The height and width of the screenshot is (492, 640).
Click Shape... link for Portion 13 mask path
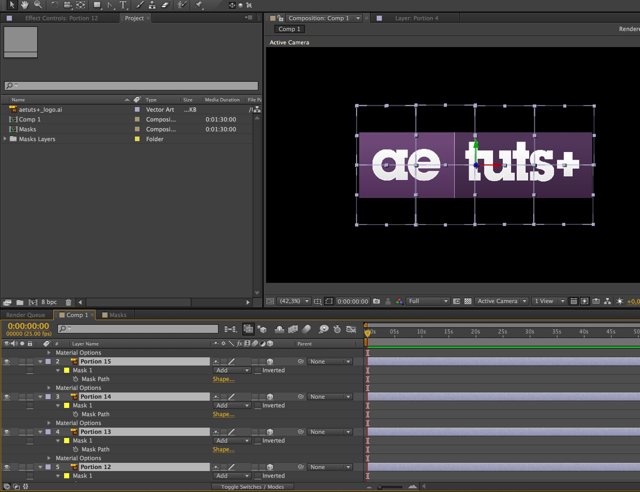click(223, 449)
